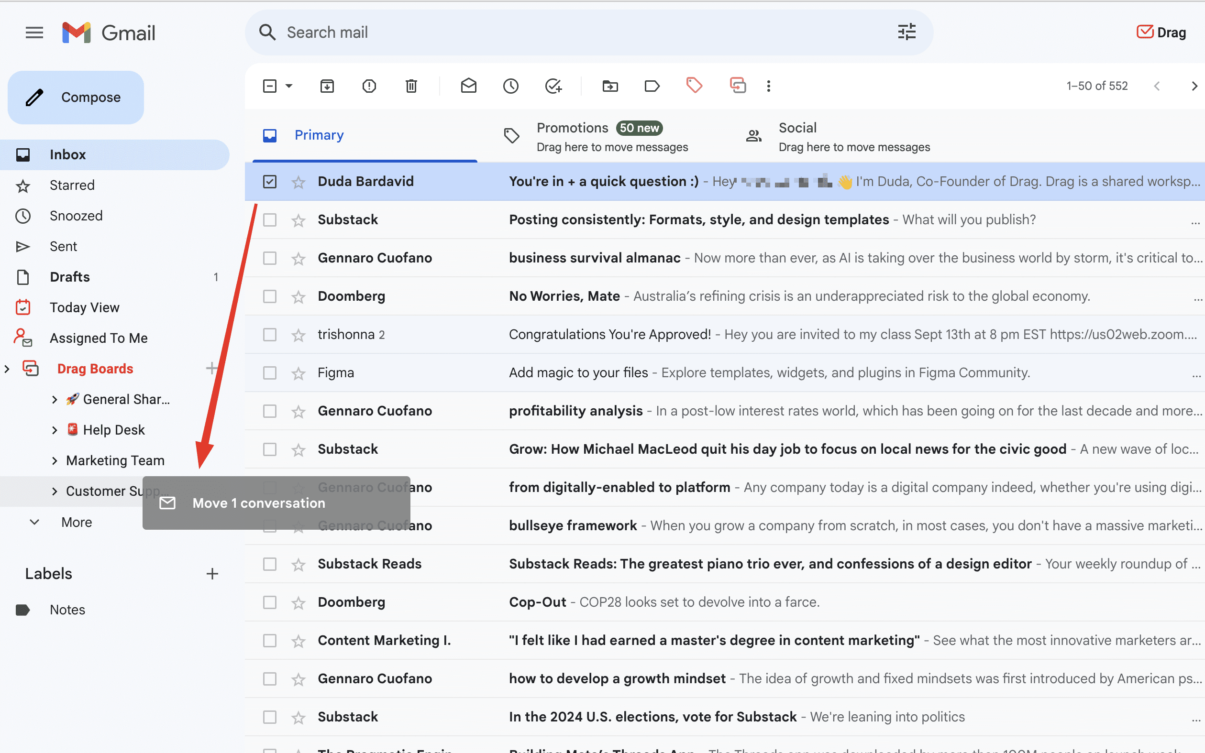Viewport: 1205px width, 753px height.
Task: Click the Older page left arrow
Action: tap(1157, 86)
